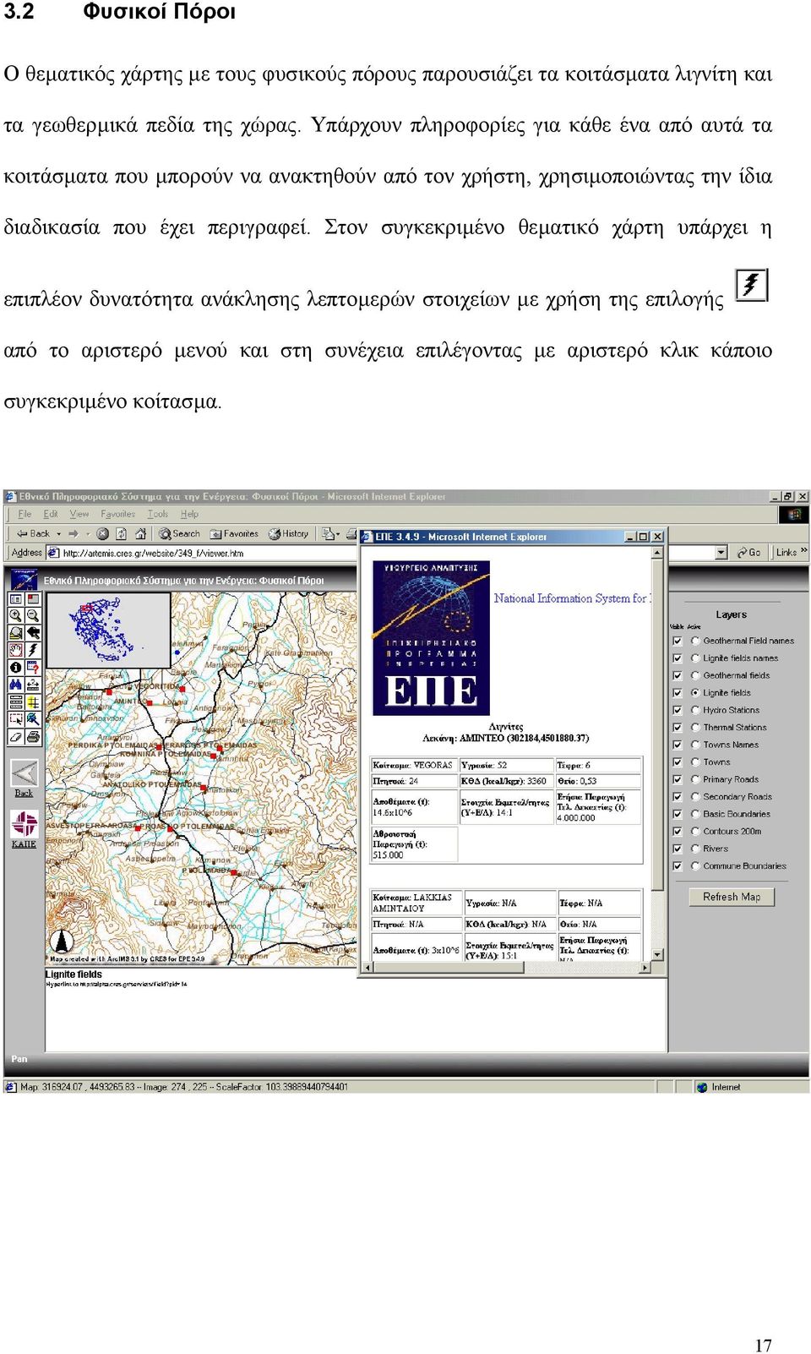Click the yellow grid Buffer tool

[x=33, y=702]
